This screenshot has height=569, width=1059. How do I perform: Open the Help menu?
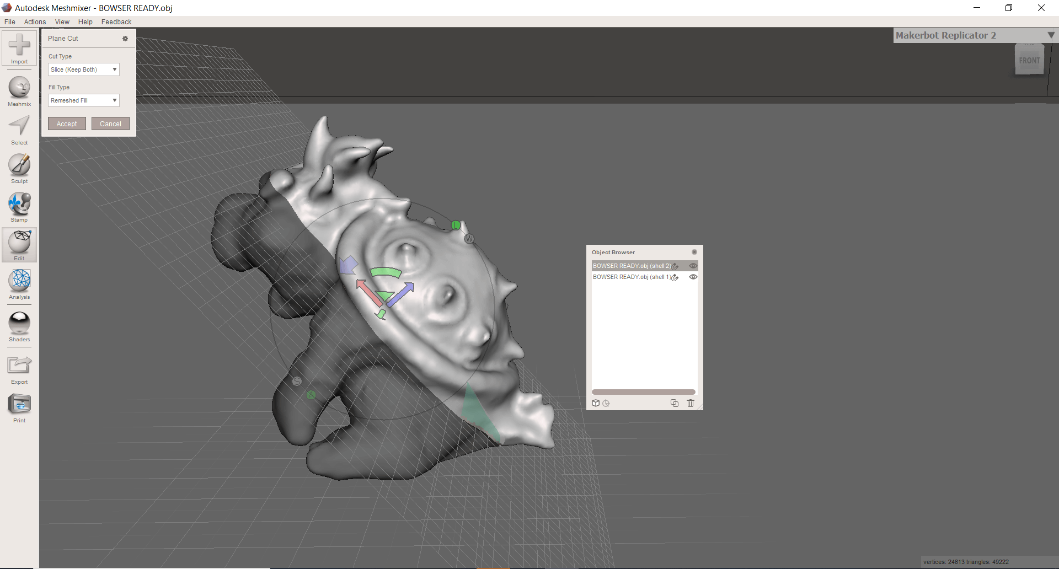tap(85, 22)
